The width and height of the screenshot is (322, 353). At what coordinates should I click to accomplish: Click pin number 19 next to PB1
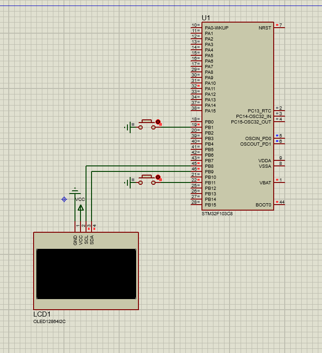coord(194,124)
